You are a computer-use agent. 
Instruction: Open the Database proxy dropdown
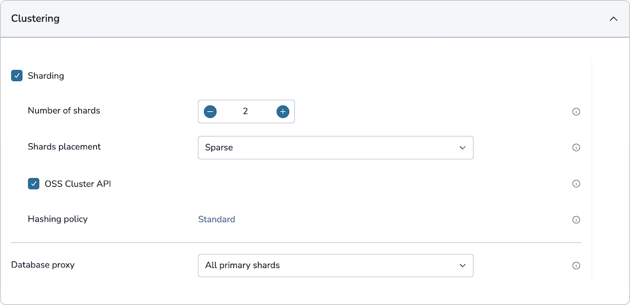tap(335, 266)
